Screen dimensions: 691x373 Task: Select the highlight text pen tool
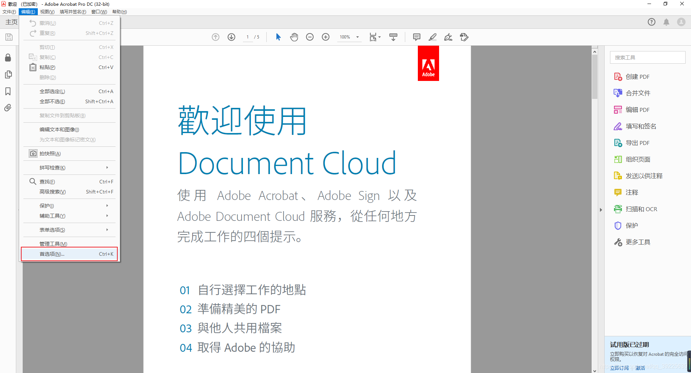(433, 37)
